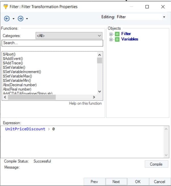
Task: Expand the Filter tree node
Action: coord(111,34)
